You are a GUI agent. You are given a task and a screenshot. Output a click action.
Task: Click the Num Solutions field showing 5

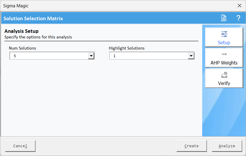coord(52,56)
